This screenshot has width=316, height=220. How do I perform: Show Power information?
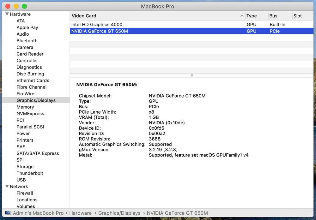[x=23, y=134]
